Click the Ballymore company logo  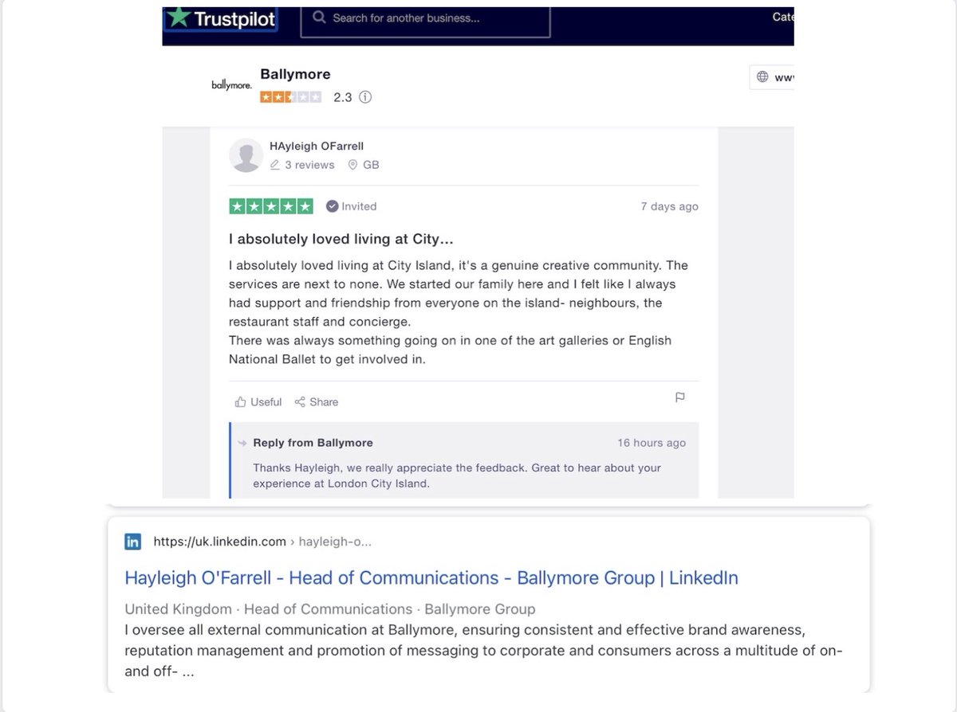[231, 85]
